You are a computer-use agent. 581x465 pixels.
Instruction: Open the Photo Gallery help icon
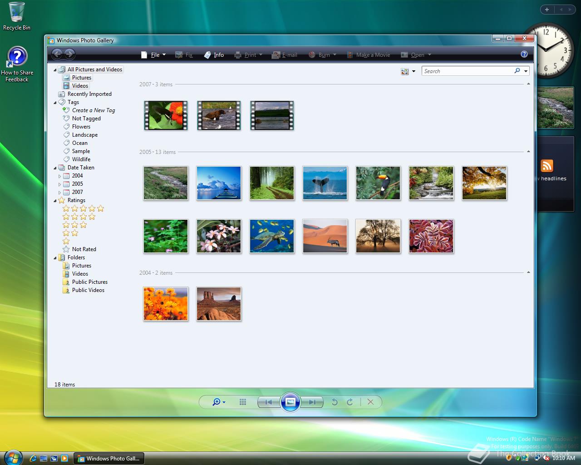tap(524, 54)
